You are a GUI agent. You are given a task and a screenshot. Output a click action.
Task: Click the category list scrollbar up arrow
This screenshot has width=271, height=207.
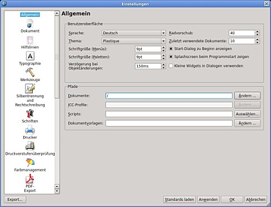click(57, 13)
